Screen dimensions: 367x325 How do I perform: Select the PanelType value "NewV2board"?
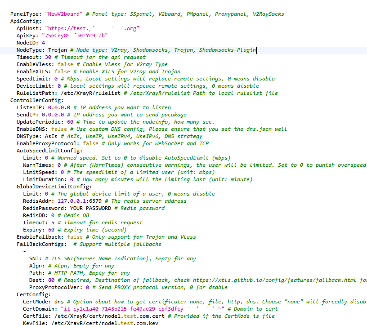[63, 13]
